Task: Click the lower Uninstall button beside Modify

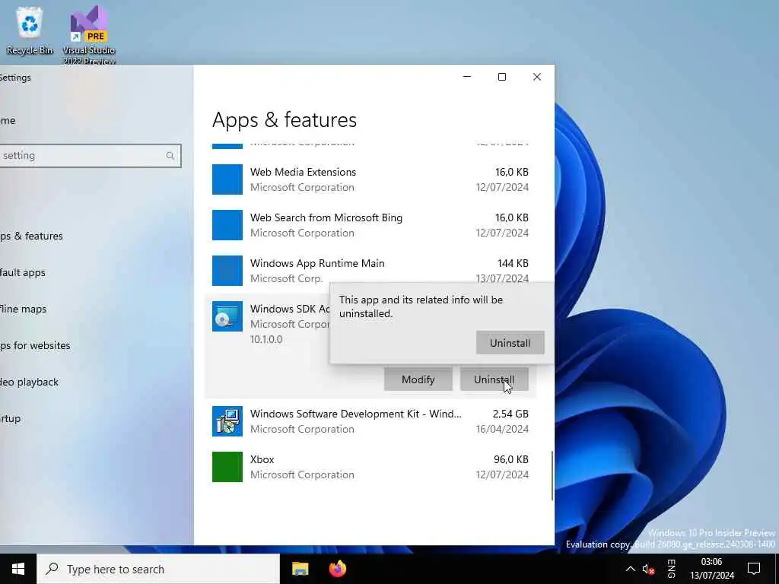Action: click(x=494, y=379)
